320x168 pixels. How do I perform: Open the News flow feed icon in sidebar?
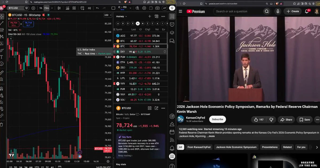(172, 140)
